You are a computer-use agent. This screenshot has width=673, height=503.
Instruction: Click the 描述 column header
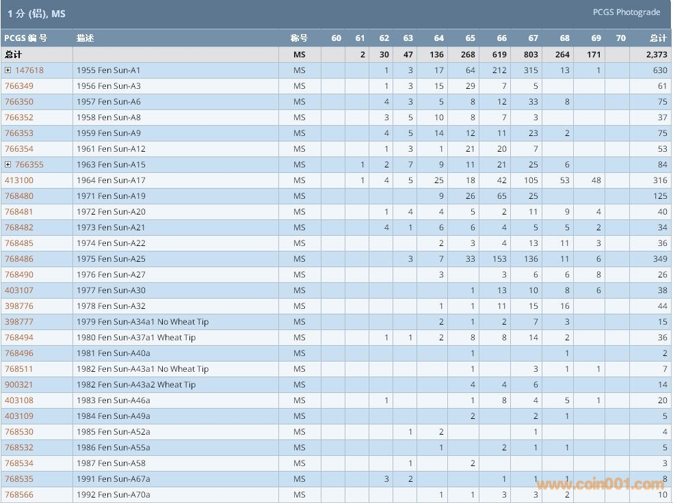(85, 38)
